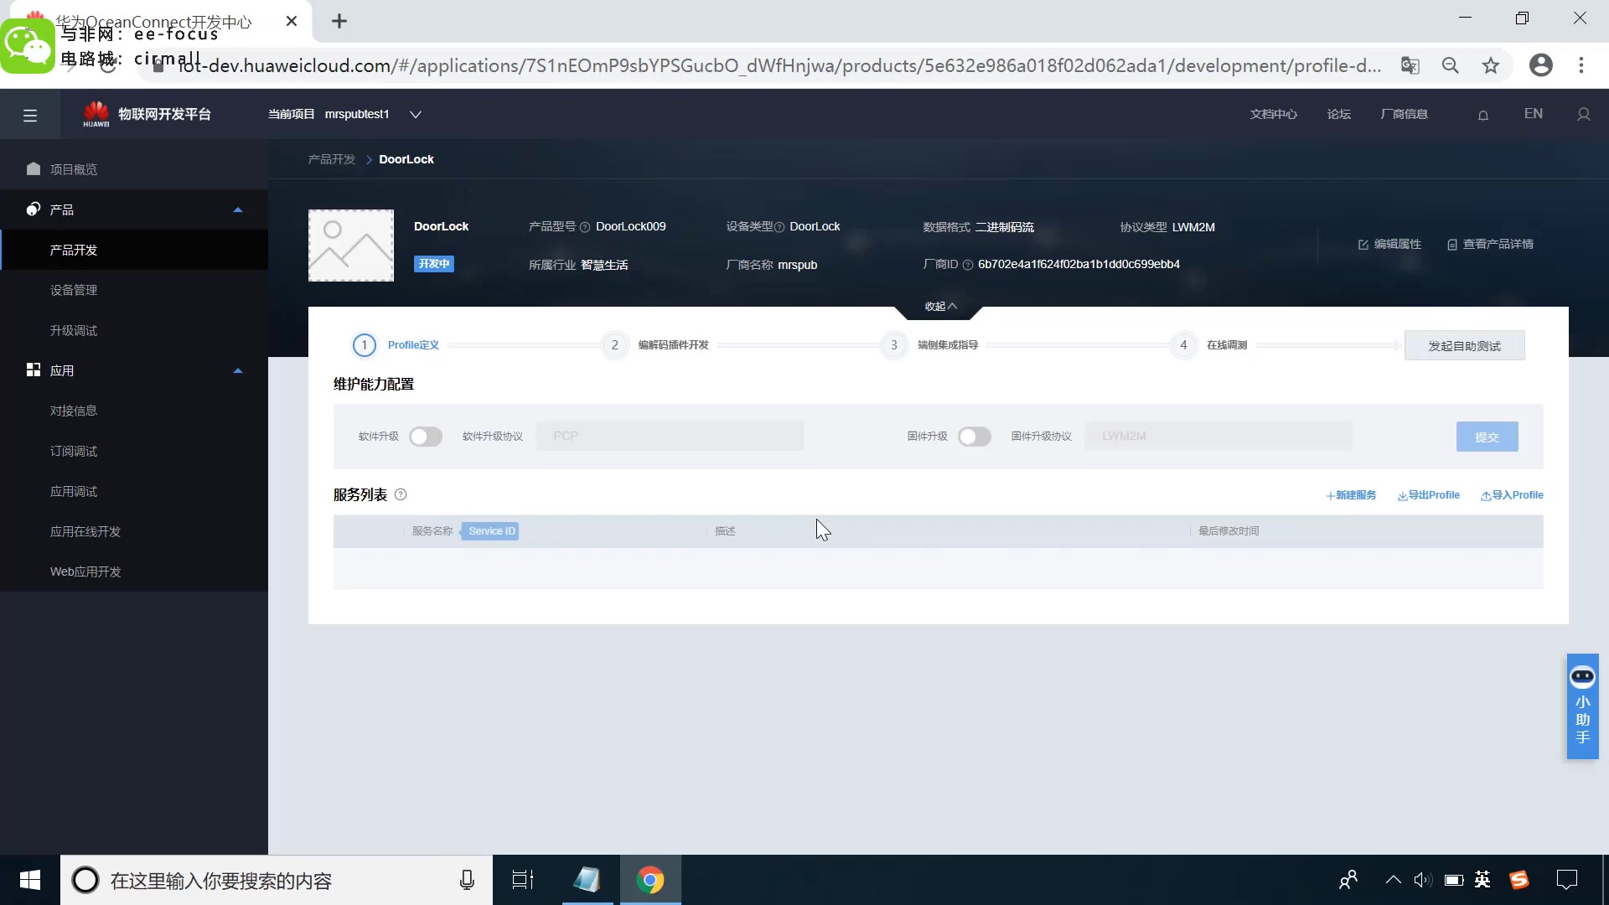Viewport: 1609px width, 905px height.
Task: Open Windows Start menu
Action: [30, 880]
